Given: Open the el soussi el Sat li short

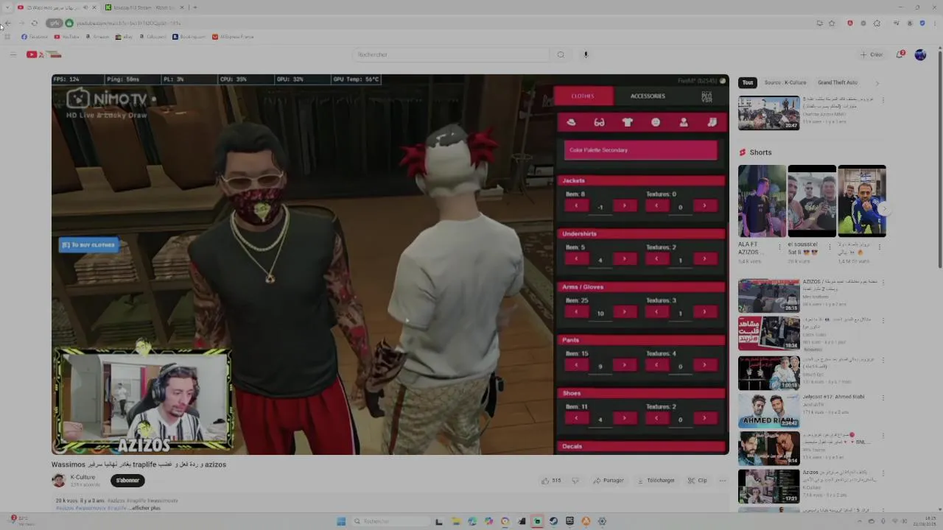Looking at the screenshot, I should point(811,201).
